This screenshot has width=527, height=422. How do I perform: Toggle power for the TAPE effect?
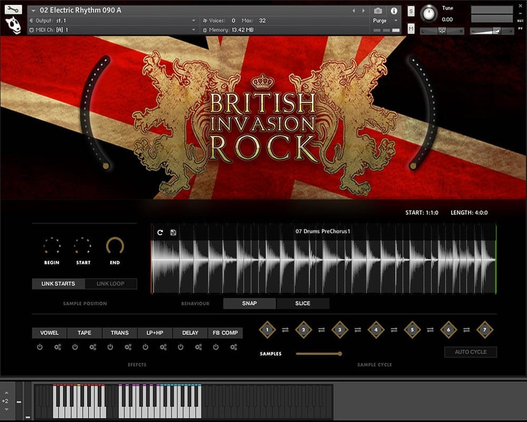coord(75,347)
